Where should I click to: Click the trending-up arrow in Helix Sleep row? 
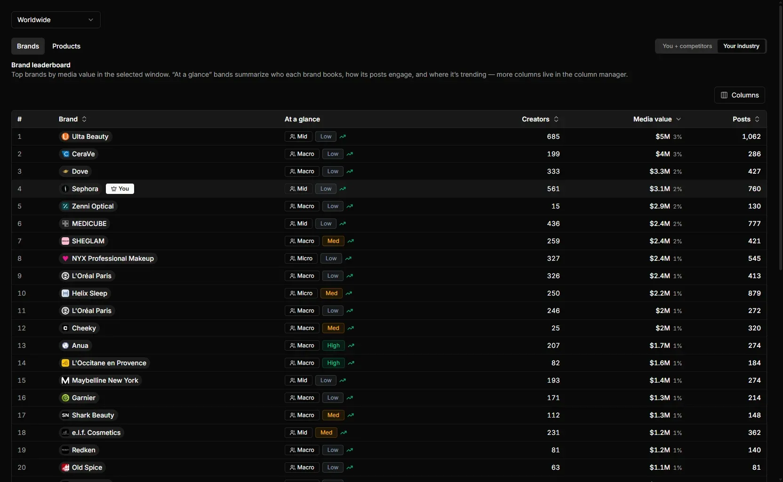(x=349, y=293)
